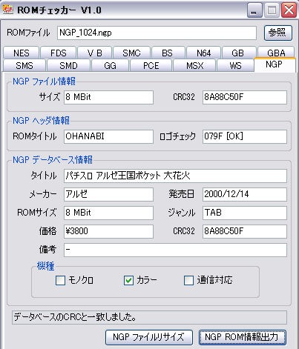The width and height of the screenshot is (299, 349).
Task: Open the SMS tab
Action: click(24, 65)
